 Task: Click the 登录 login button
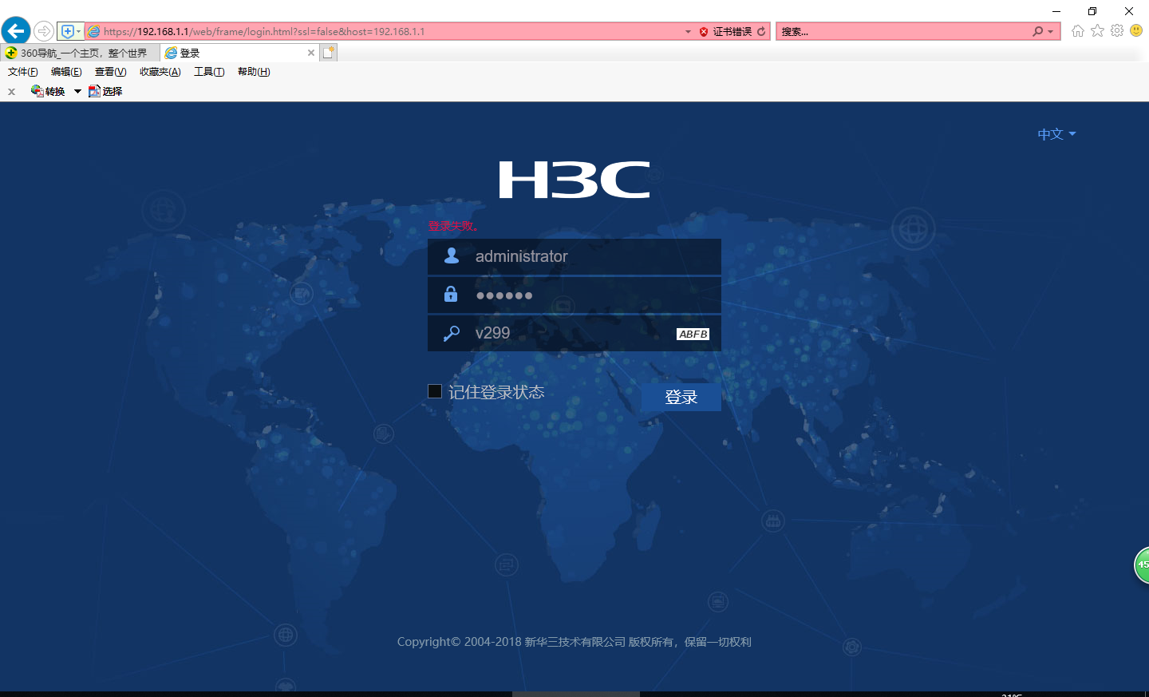tap(681, 397)
